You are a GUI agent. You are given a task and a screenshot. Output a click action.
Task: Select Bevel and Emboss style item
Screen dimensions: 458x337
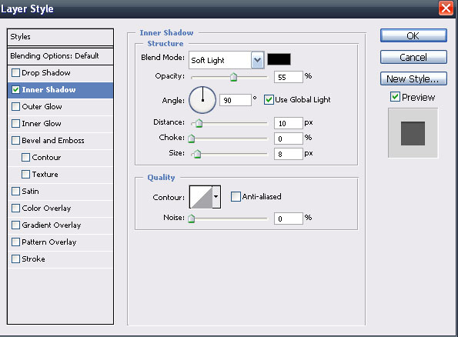click(x=61, y=141)
